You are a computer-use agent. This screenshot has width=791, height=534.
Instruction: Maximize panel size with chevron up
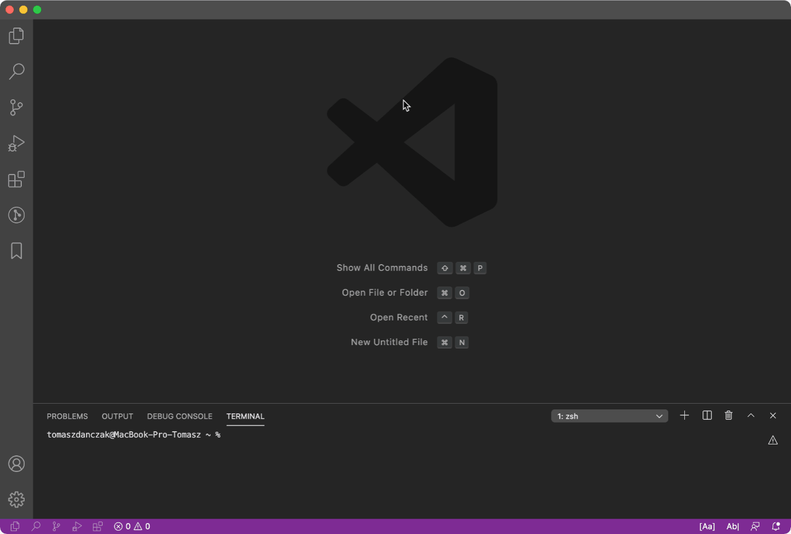coord(751,415)
